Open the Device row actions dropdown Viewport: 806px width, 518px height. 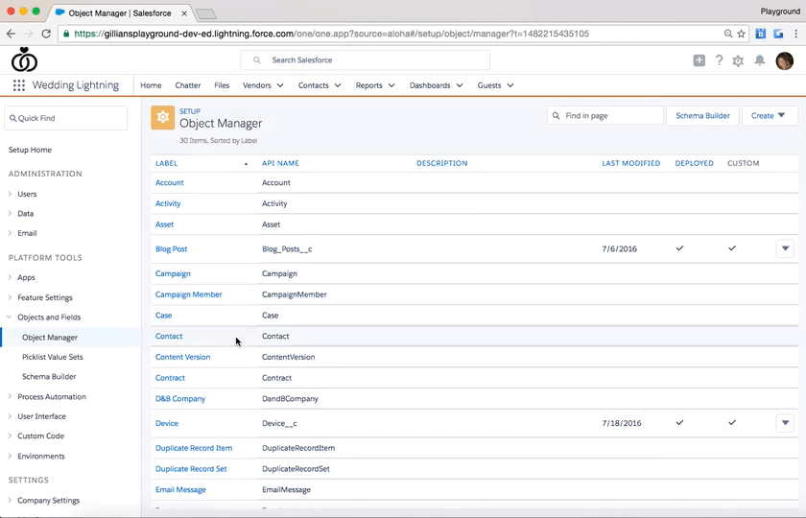[785, 423]
